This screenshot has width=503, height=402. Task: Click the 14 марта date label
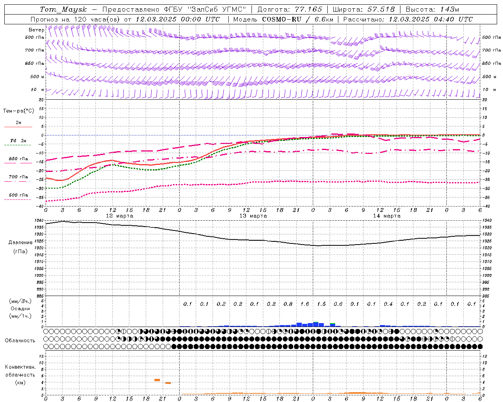pos(387,216)
